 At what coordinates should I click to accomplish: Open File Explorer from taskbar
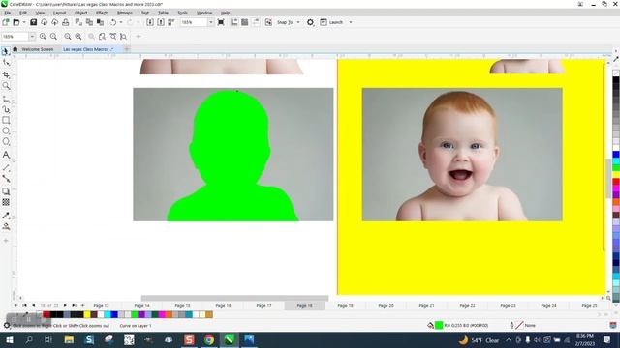coord(69,339)
